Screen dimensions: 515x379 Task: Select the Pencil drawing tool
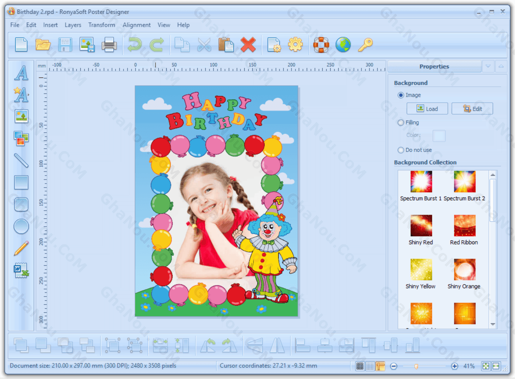coord(21,248)
